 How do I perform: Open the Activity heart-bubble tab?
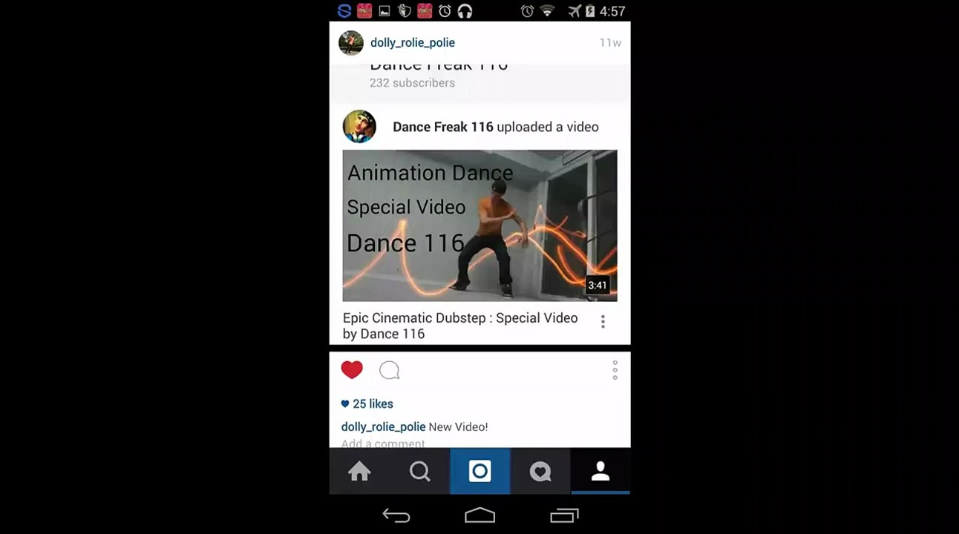point(540,471)
